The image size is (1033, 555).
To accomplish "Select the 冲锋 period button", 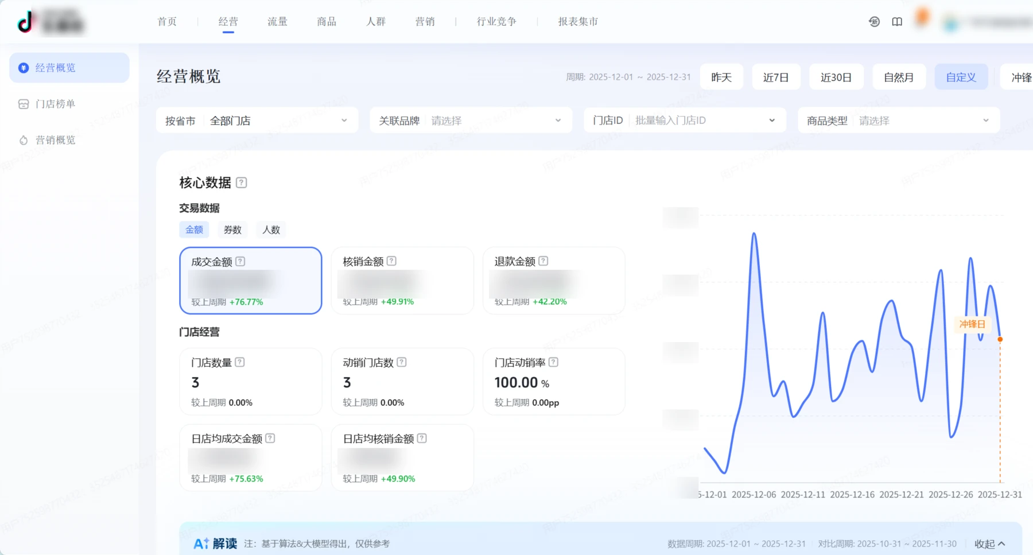I will point(1017,77).
